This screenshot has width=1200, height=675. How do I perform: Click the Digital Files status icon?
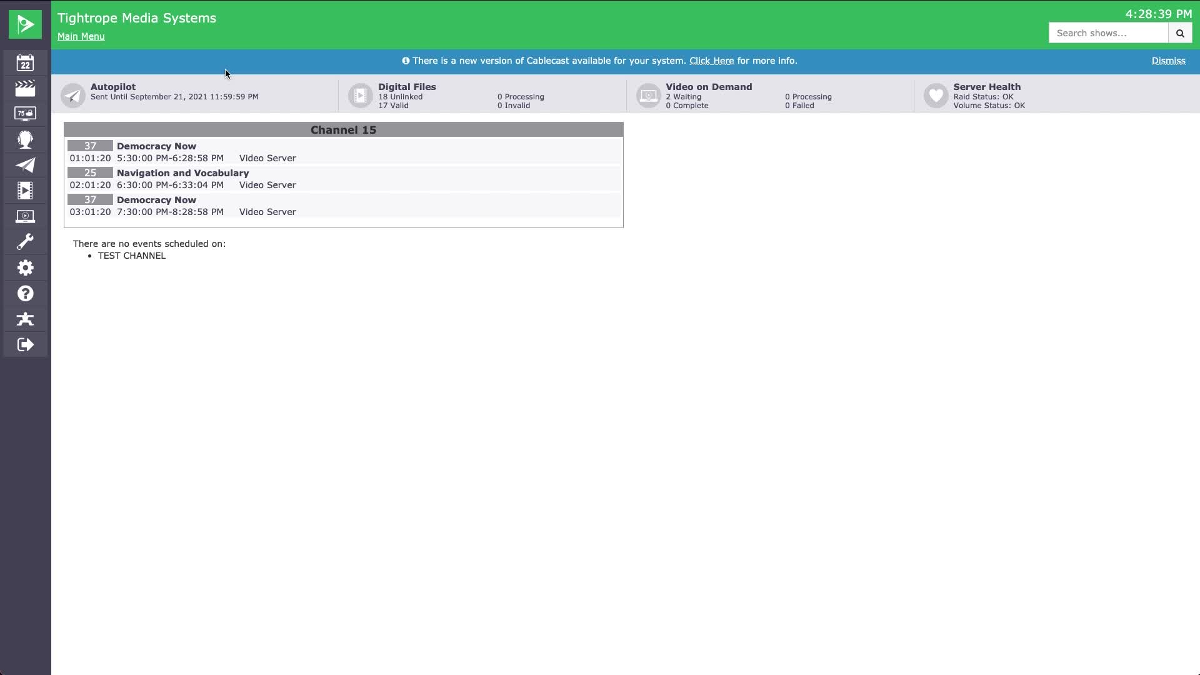(361, 96)
